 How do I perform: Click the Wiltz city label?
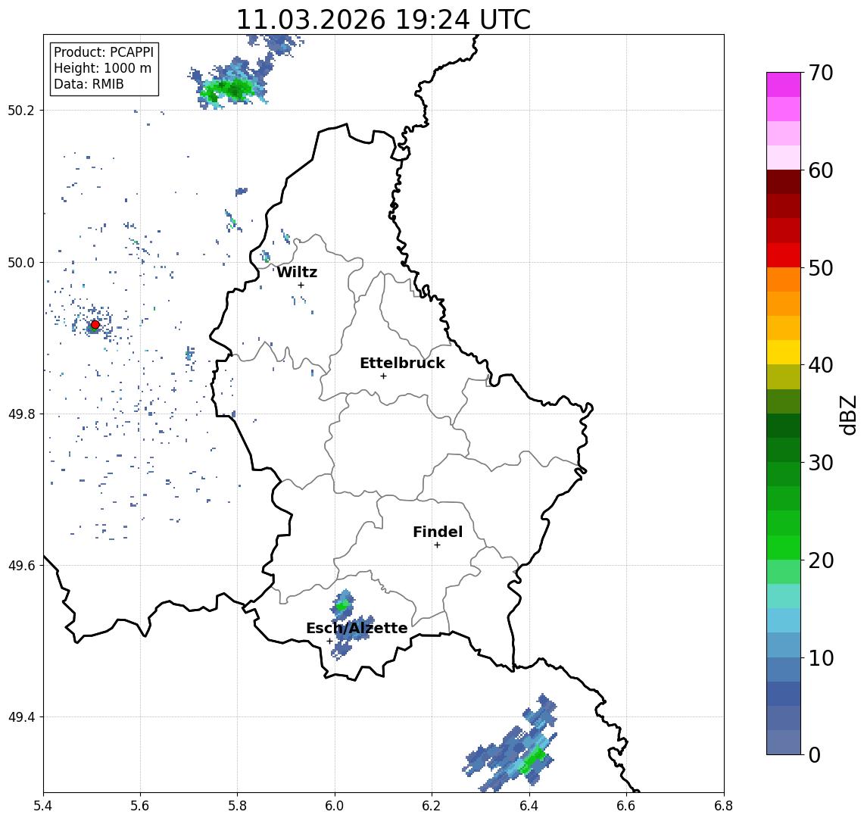pos(297,272)
